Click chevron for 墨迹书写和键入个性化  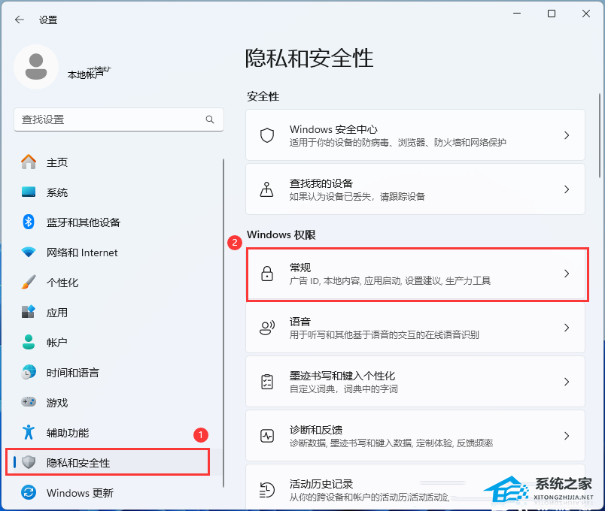point(567,382)
